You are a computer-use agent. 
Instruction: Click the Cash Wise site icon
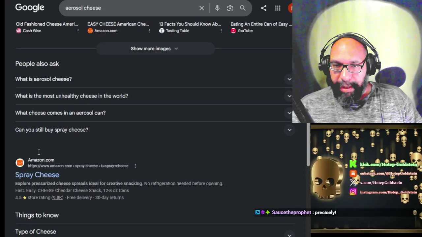[x=18, y=31]
